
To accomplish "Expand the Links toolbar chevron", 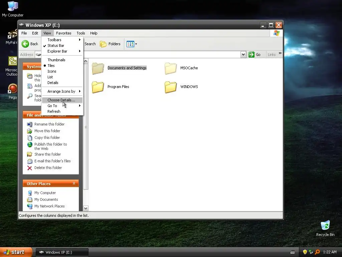I will [x=280, y=53].
